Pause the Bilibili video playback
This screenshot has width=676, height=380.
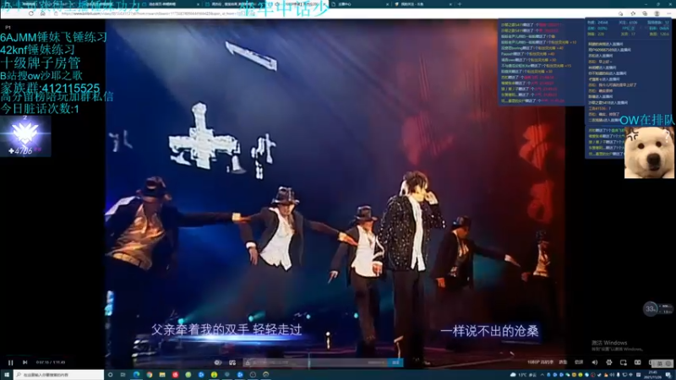tap(10, 362)
